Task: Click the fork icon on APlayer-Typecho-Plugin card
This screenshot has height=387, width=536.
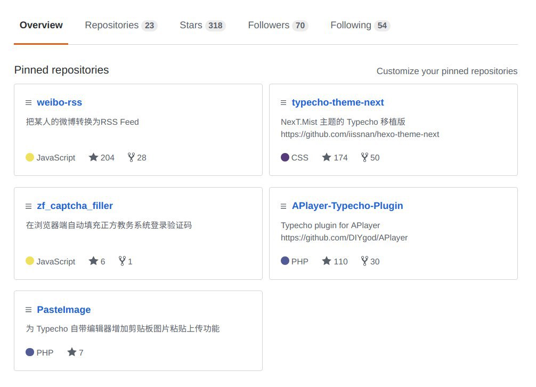Action: [x=364, y=261]
